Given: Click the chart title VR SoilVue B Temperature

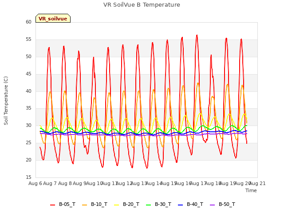Looking at the screenshot, I should click(142, 5).
